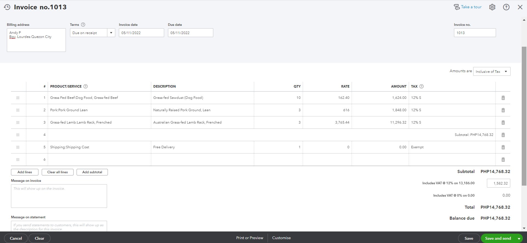Close the invoice with X icon
The width and height of the screenshot is (527, 243).
[x=520, y=7]
